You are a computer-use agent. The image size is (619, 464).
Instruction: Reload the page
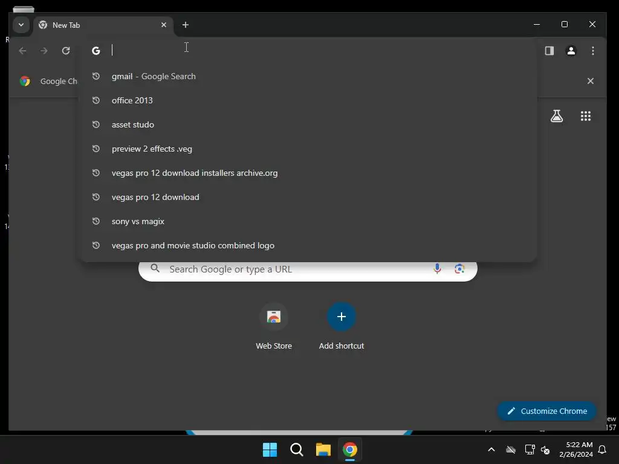pyautogui.click(x=66, y=51)
